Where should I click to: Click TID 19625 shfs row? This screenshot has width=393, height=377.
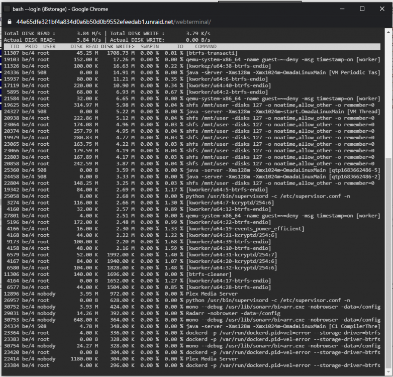189,105
